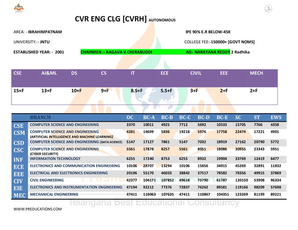Click 'CHAIRMEN :- RAGAVA V CHERABUDDI' highlighted text
This screenshot has height=230, width=298.
point(116,52)
